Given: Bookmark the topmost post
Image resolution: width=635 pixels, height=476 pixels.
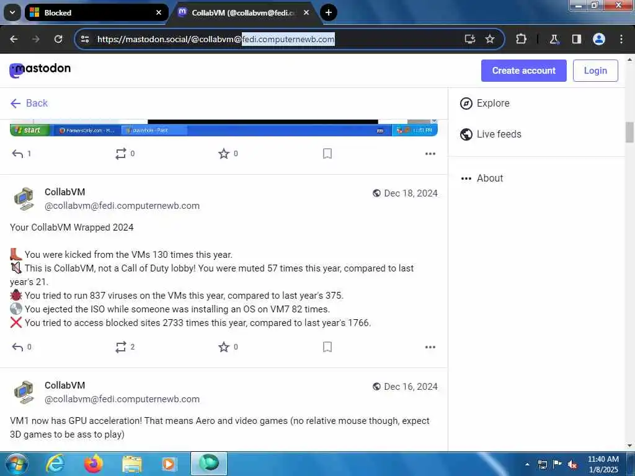Looking at the screenshot, I should [327, 154].
